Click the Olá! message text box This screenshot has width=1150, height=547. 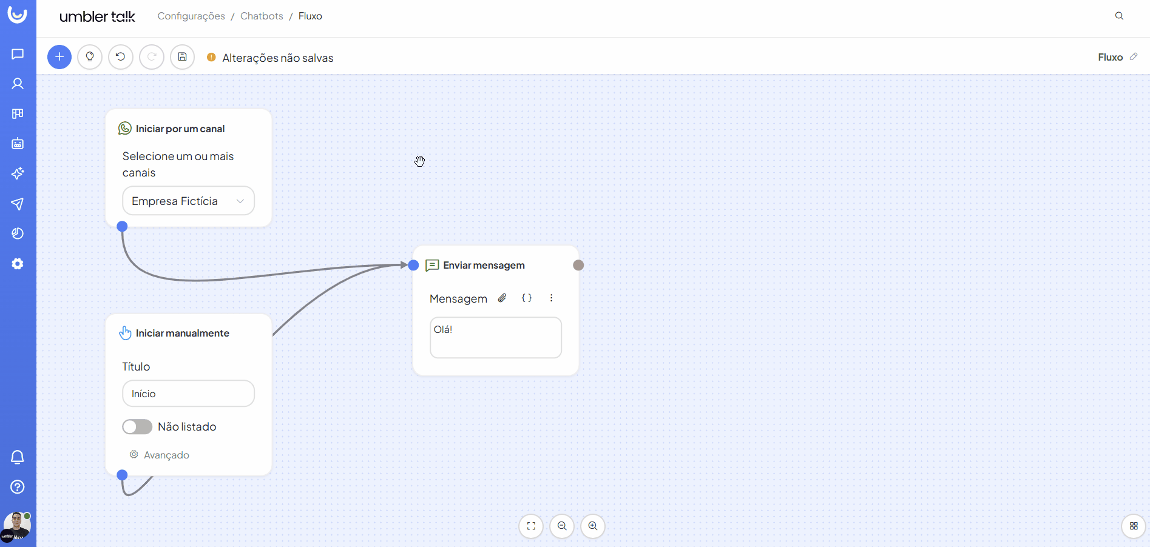pos(495,337)
